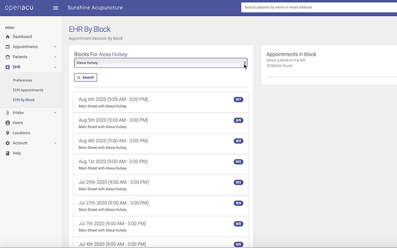397x248 pixels.
Task: Toggle the hamburger menu icon
Action: [56, 8]
